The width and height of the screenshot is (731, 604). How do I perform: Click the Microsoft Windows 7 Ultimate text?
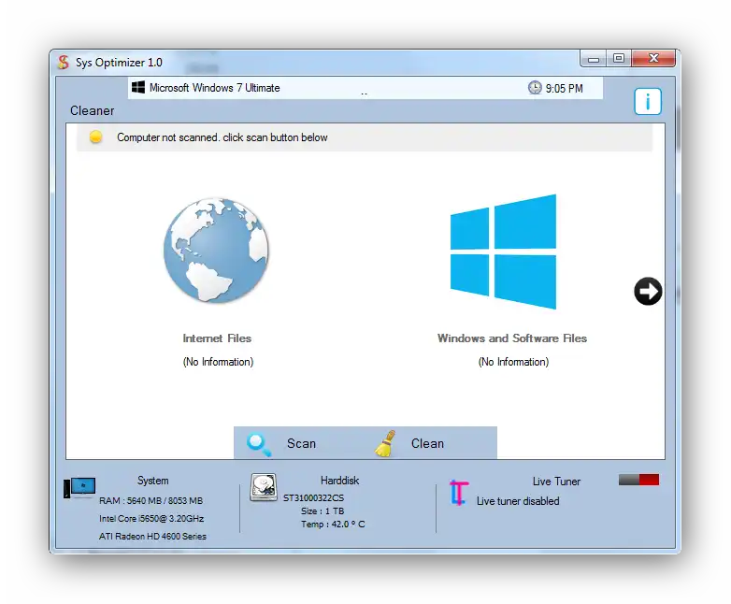[x=214, y=88]
